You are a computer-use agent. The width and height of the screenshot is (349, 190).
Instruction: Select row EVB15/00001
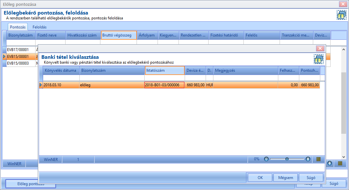(x=21, y=56)
